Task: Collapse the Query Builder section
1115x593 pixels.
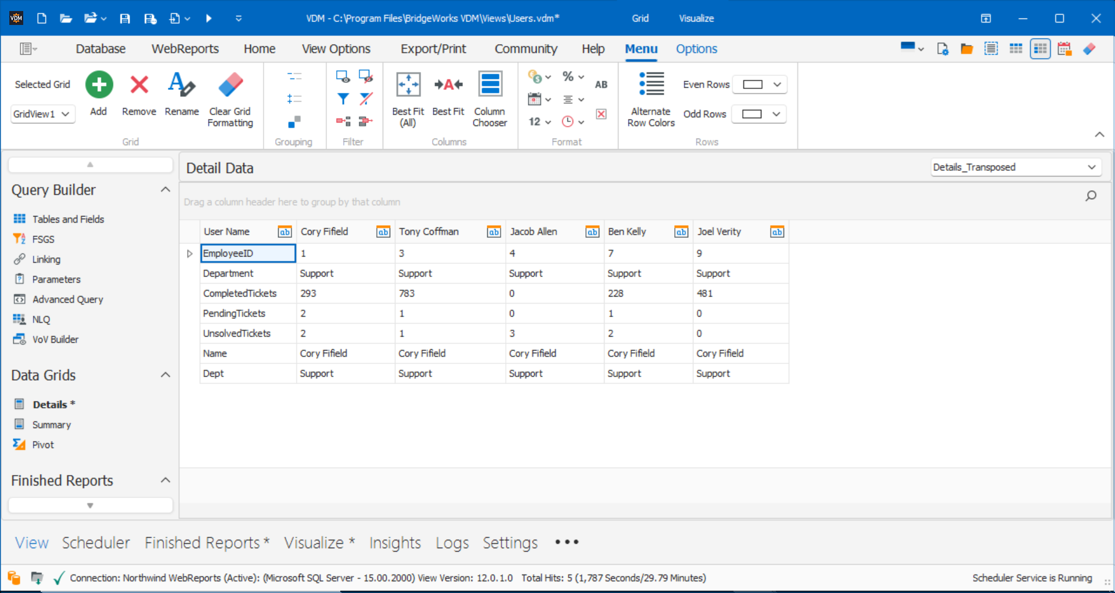Action: pos(165,189)
